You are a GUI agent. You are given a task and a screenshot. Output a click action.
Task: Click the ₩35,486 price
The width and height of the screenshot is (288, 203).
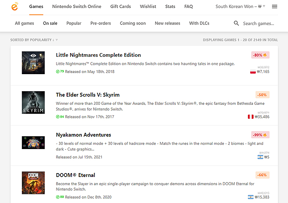tap(262, 117)
